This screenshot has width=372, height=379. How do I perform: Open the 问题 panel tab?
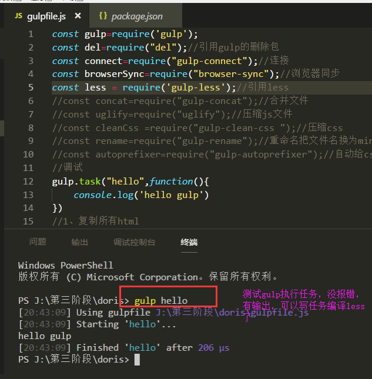point(38,242)
